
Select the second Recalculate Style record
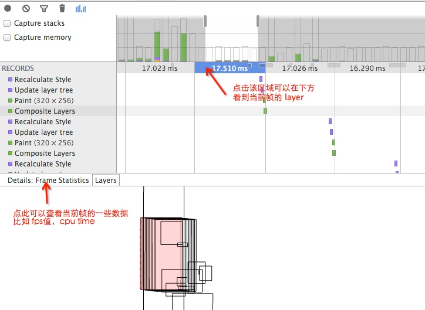[x=58, y=121]
